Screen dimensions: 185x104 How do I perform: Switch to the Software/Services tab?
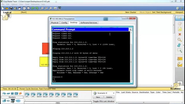pyautogui.click(x=89, y=23)
